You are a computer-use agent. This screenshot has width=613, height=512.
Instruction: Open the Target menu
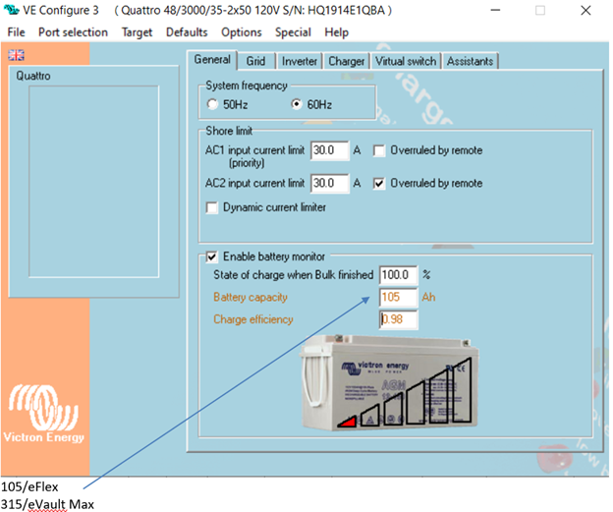pos(137,32)
